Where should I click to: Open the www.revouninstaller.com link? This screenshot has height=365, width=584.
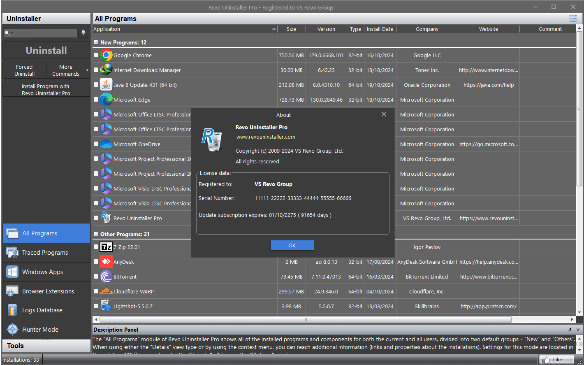click(x=266, y=137)
